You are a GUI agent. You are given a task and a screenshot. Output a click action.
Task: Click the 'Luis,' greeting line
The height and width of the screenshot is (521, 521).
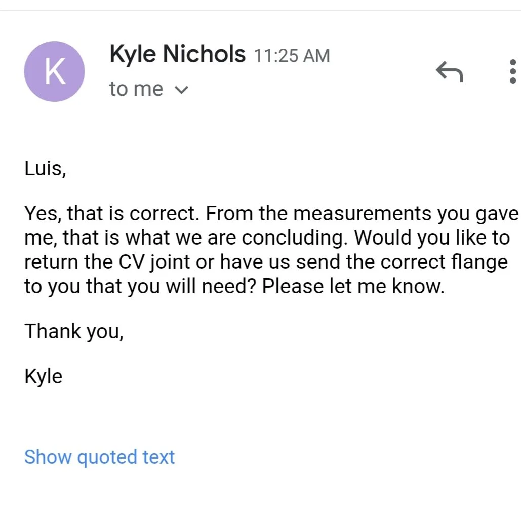point(45,168)
